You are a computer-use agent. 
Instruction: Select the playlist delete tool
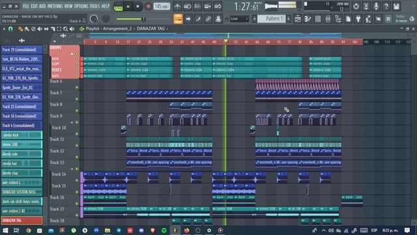pyautogui.click(x=33, y=29)
